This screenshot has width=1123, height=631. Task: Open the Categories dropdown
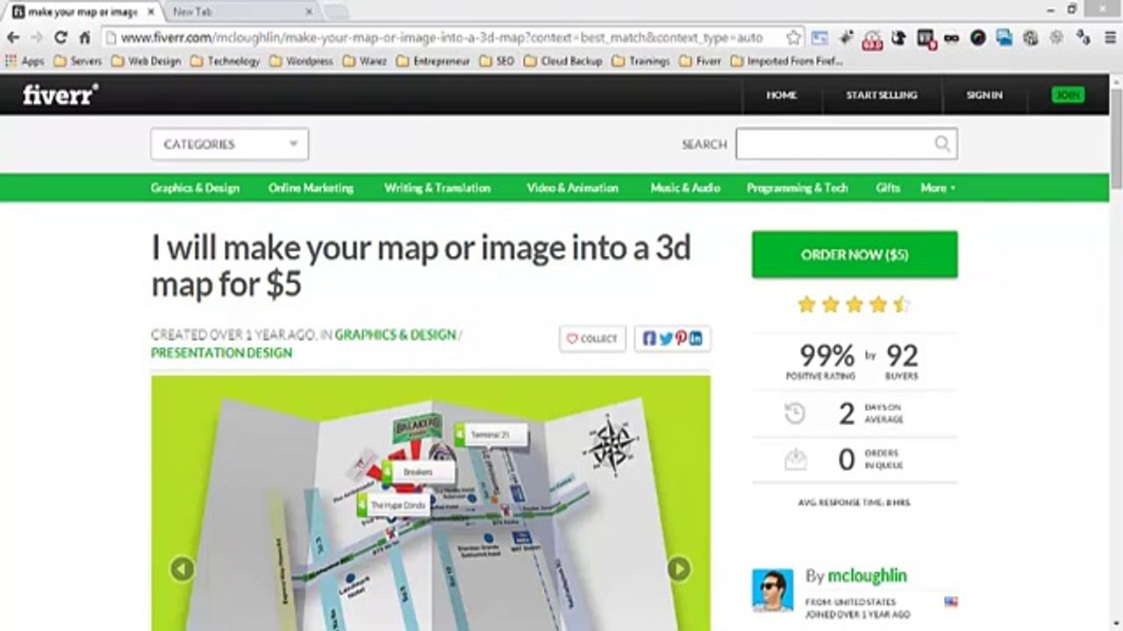[229, 144]
